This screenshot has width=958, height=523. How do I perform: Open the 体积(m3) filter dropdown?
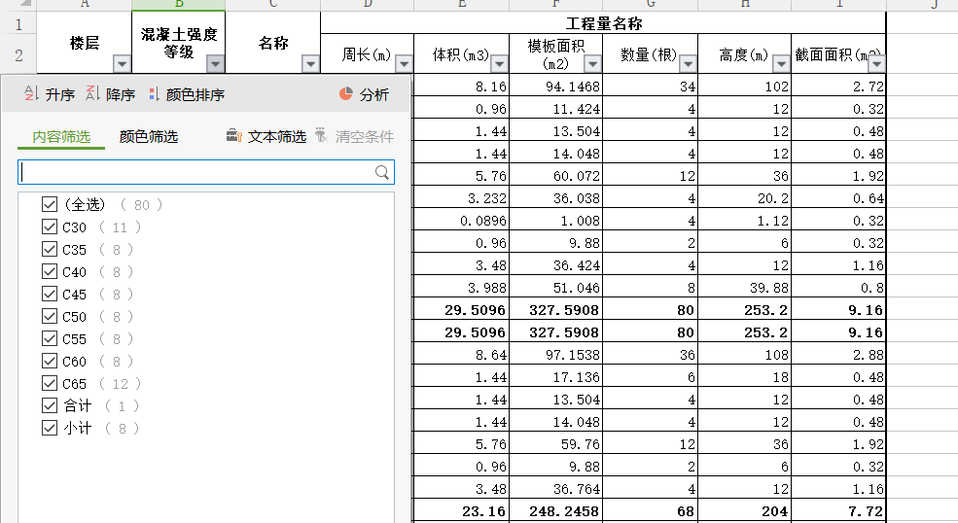(x=499, y=63)
